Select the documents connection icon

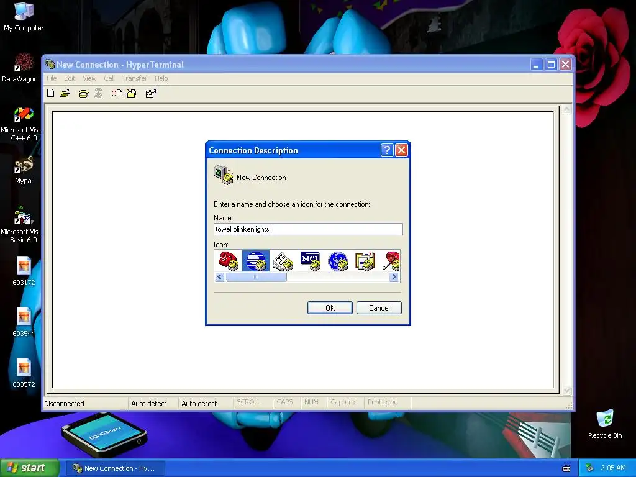point(365,261)
